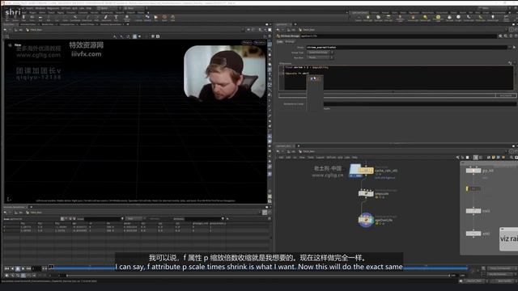Open the parameter pane gear menu
The height and width of the screenshot is (291, 518).
pos(500,36)
